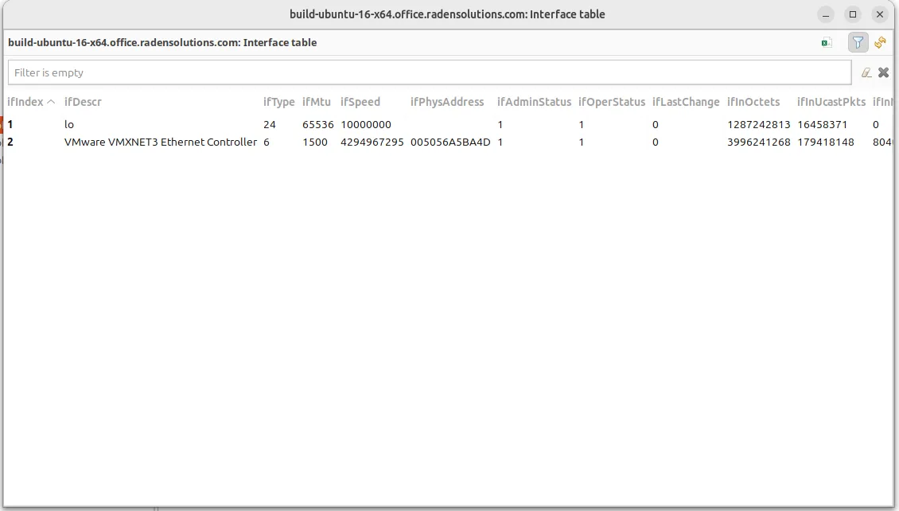This screenshot has height=511, width=899.
Task: Sort by ifInOctets column header
Action: click(x=754, y=102)
